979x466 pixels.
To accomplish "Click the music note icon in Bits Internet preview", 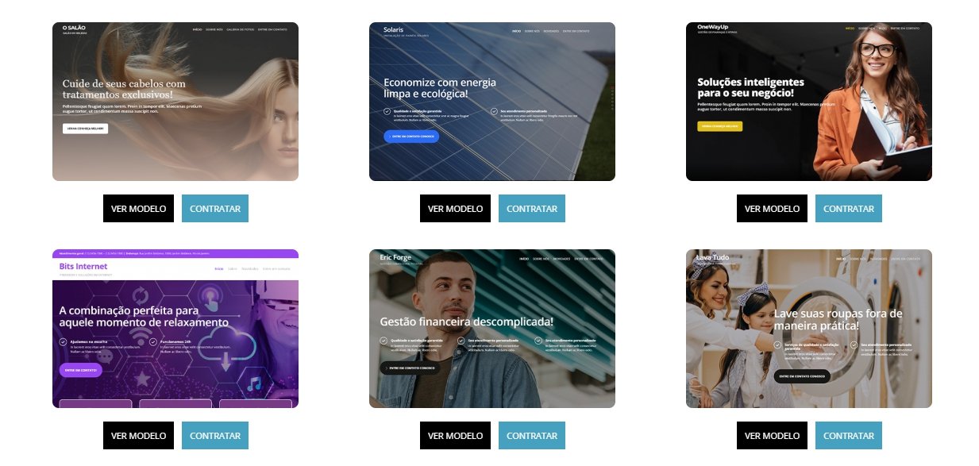I will click(254, 384).
